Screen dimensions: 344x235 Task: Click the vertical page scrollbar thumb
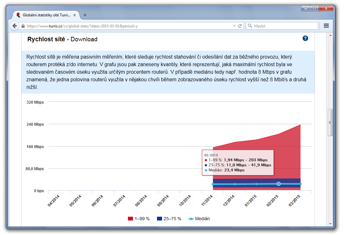pyautogui.click(x=330, y=122)
